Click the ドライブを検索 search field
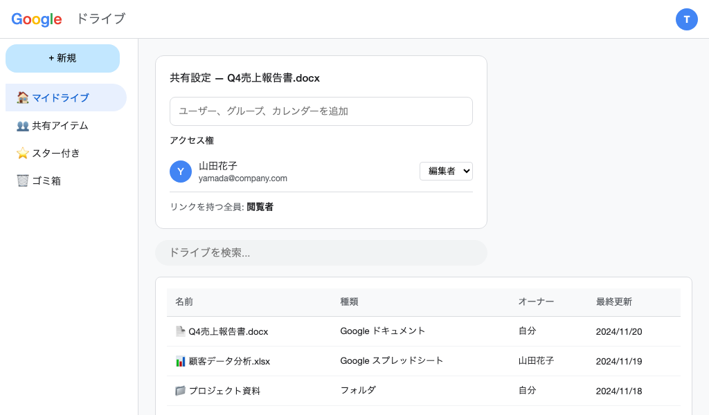Screen dimensions: 709x415 321,252
